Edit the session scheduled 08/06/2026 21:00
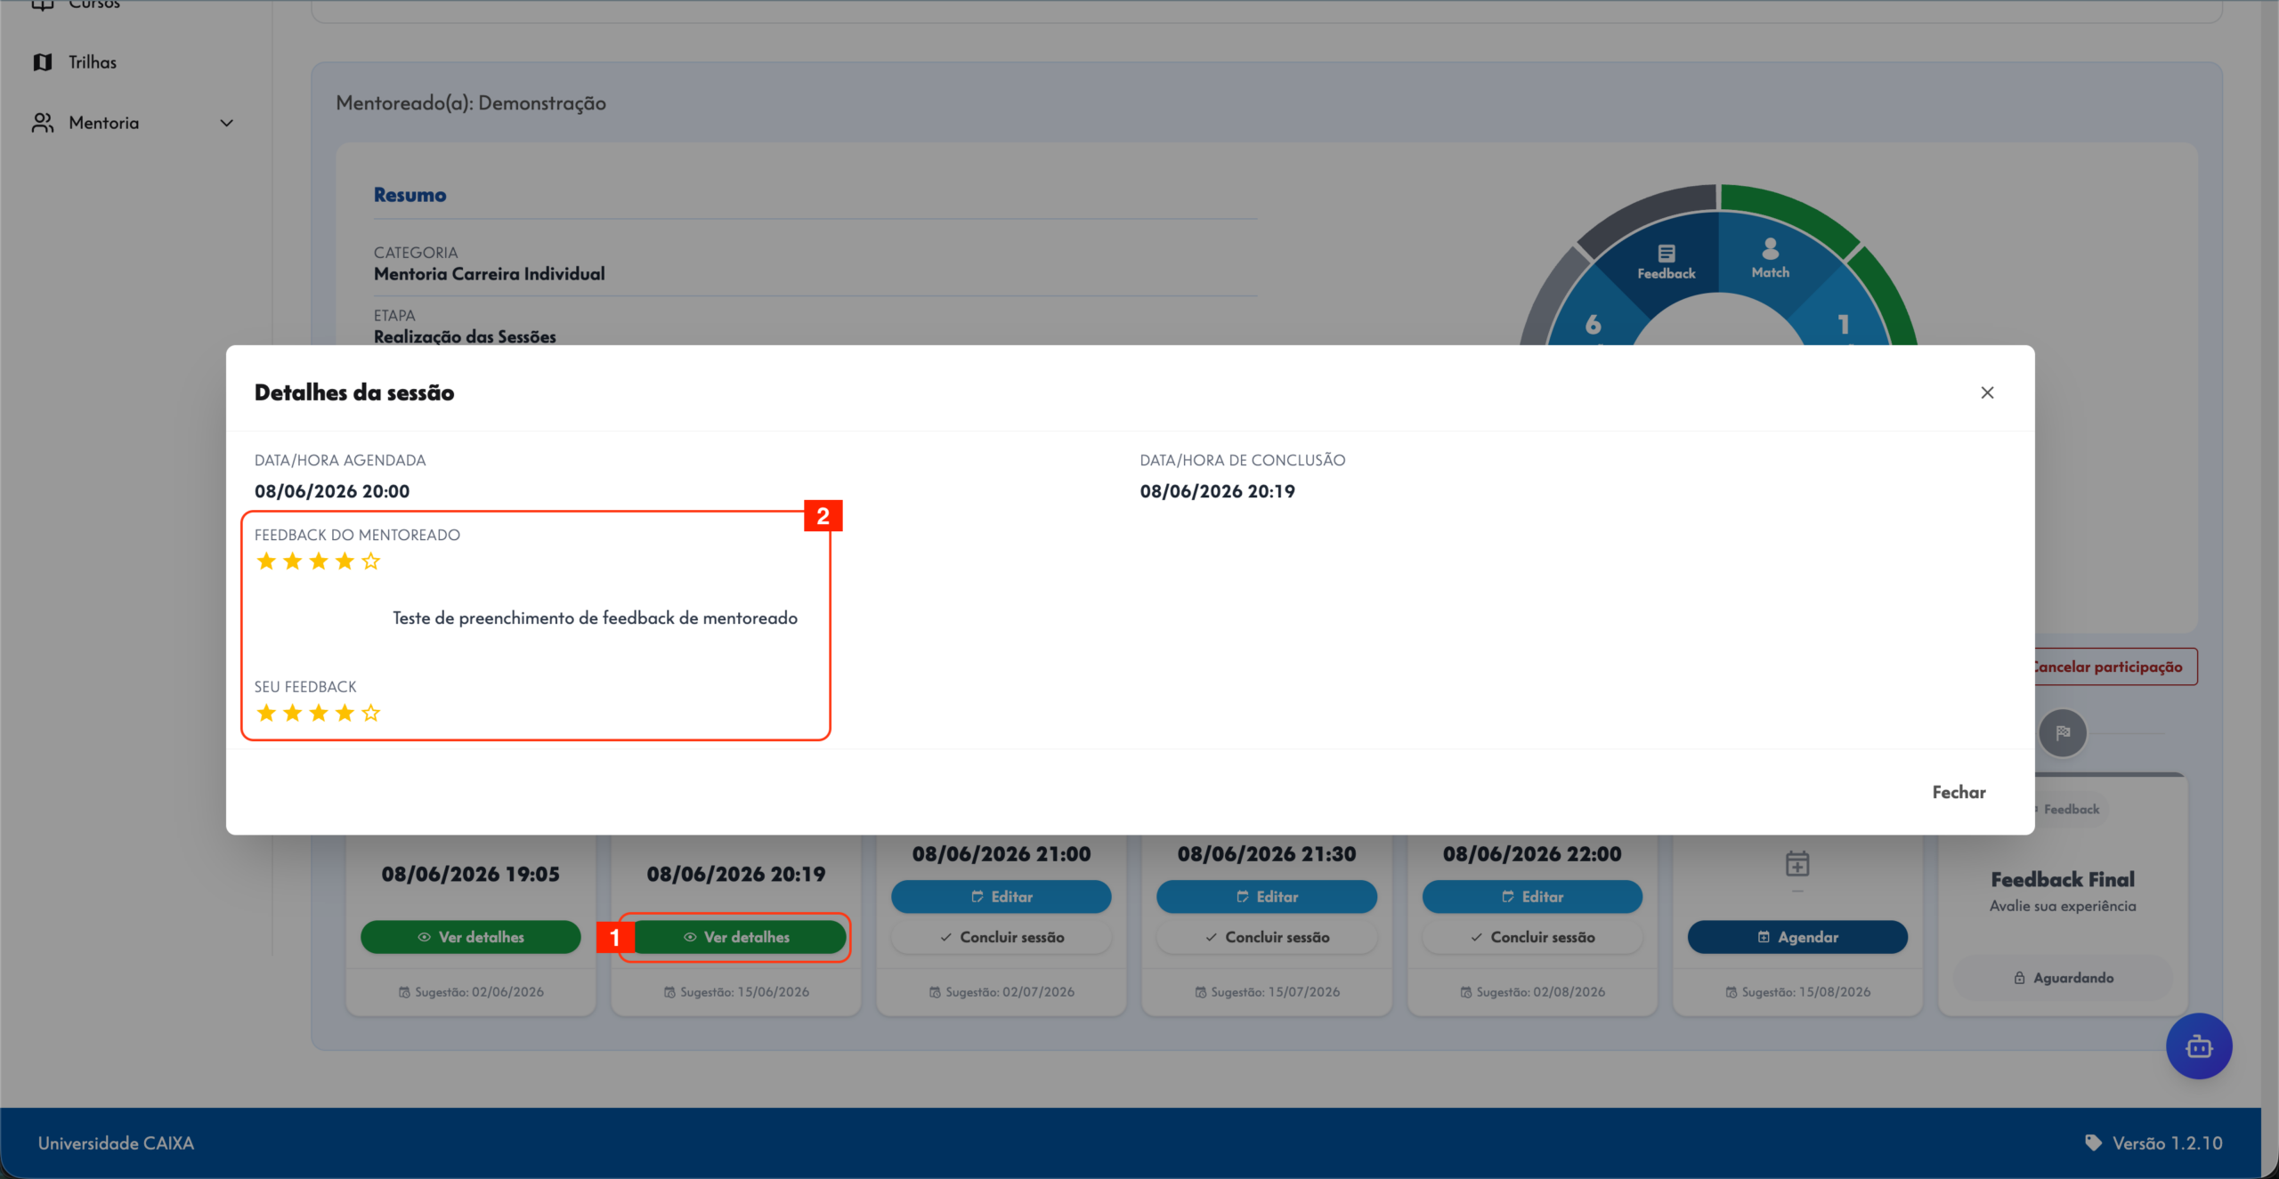The width and height of the screenshot is (2279, 1179). coord(1002,897)
